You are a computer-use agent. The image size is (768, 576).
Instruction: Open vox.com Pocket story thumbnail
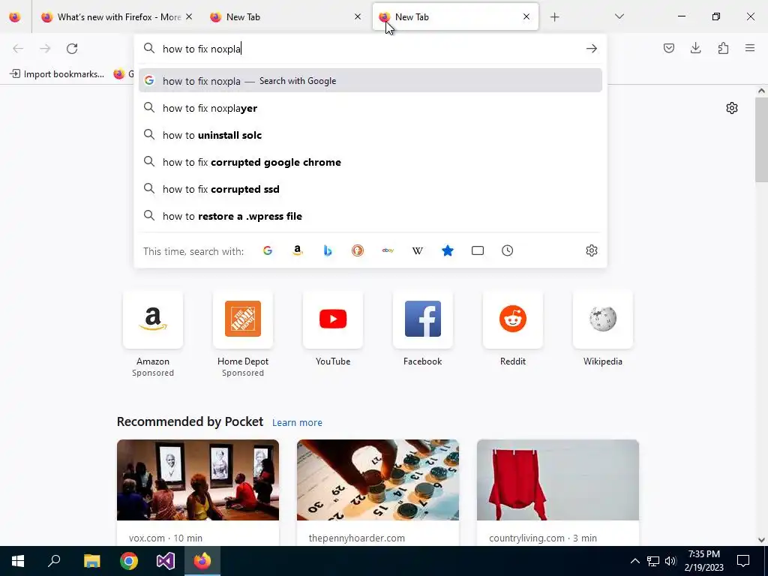pyautogui.click(x=198, y=480)
